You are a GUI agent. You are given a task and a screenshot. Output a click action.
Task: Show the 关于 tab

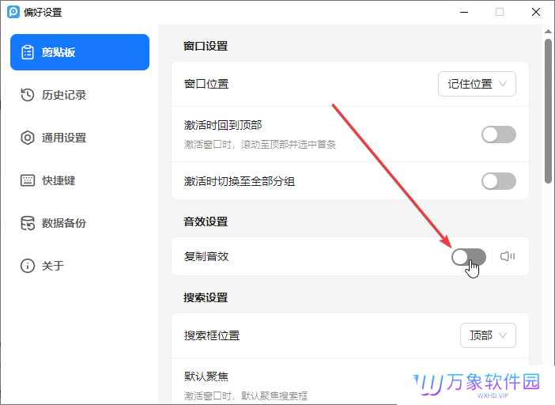pos(80,266)
